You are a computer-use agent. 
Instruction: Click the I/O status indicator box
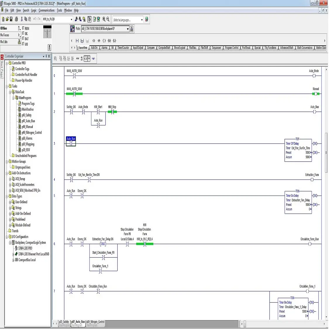click(x=23, y=44)
